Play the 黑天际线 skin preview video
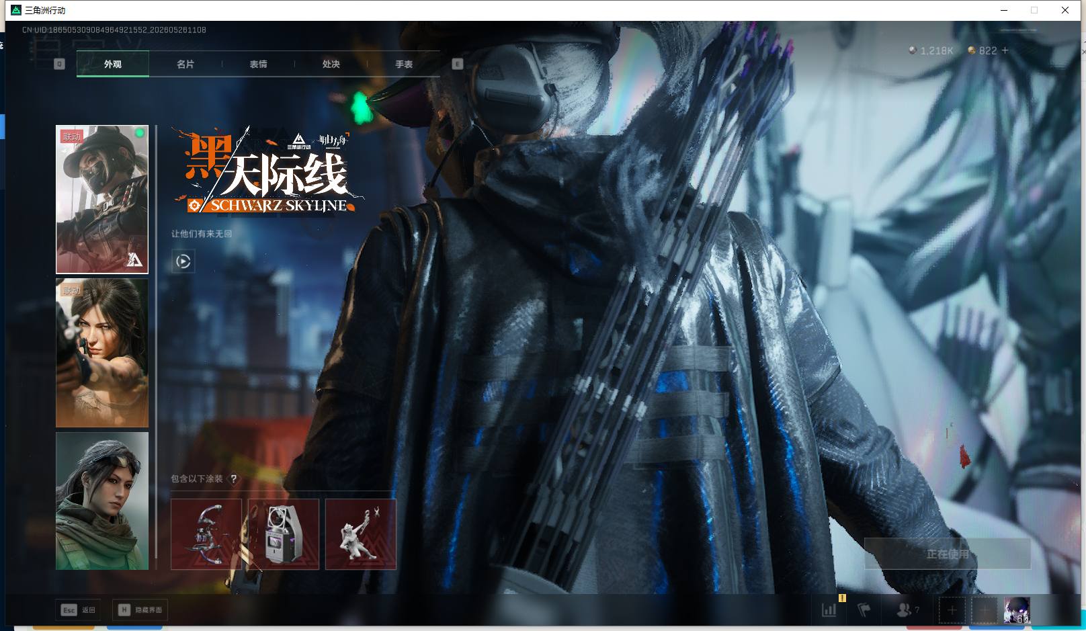Image resolution: width=1086 pixels, height=631 pixels. pos(183,261)
